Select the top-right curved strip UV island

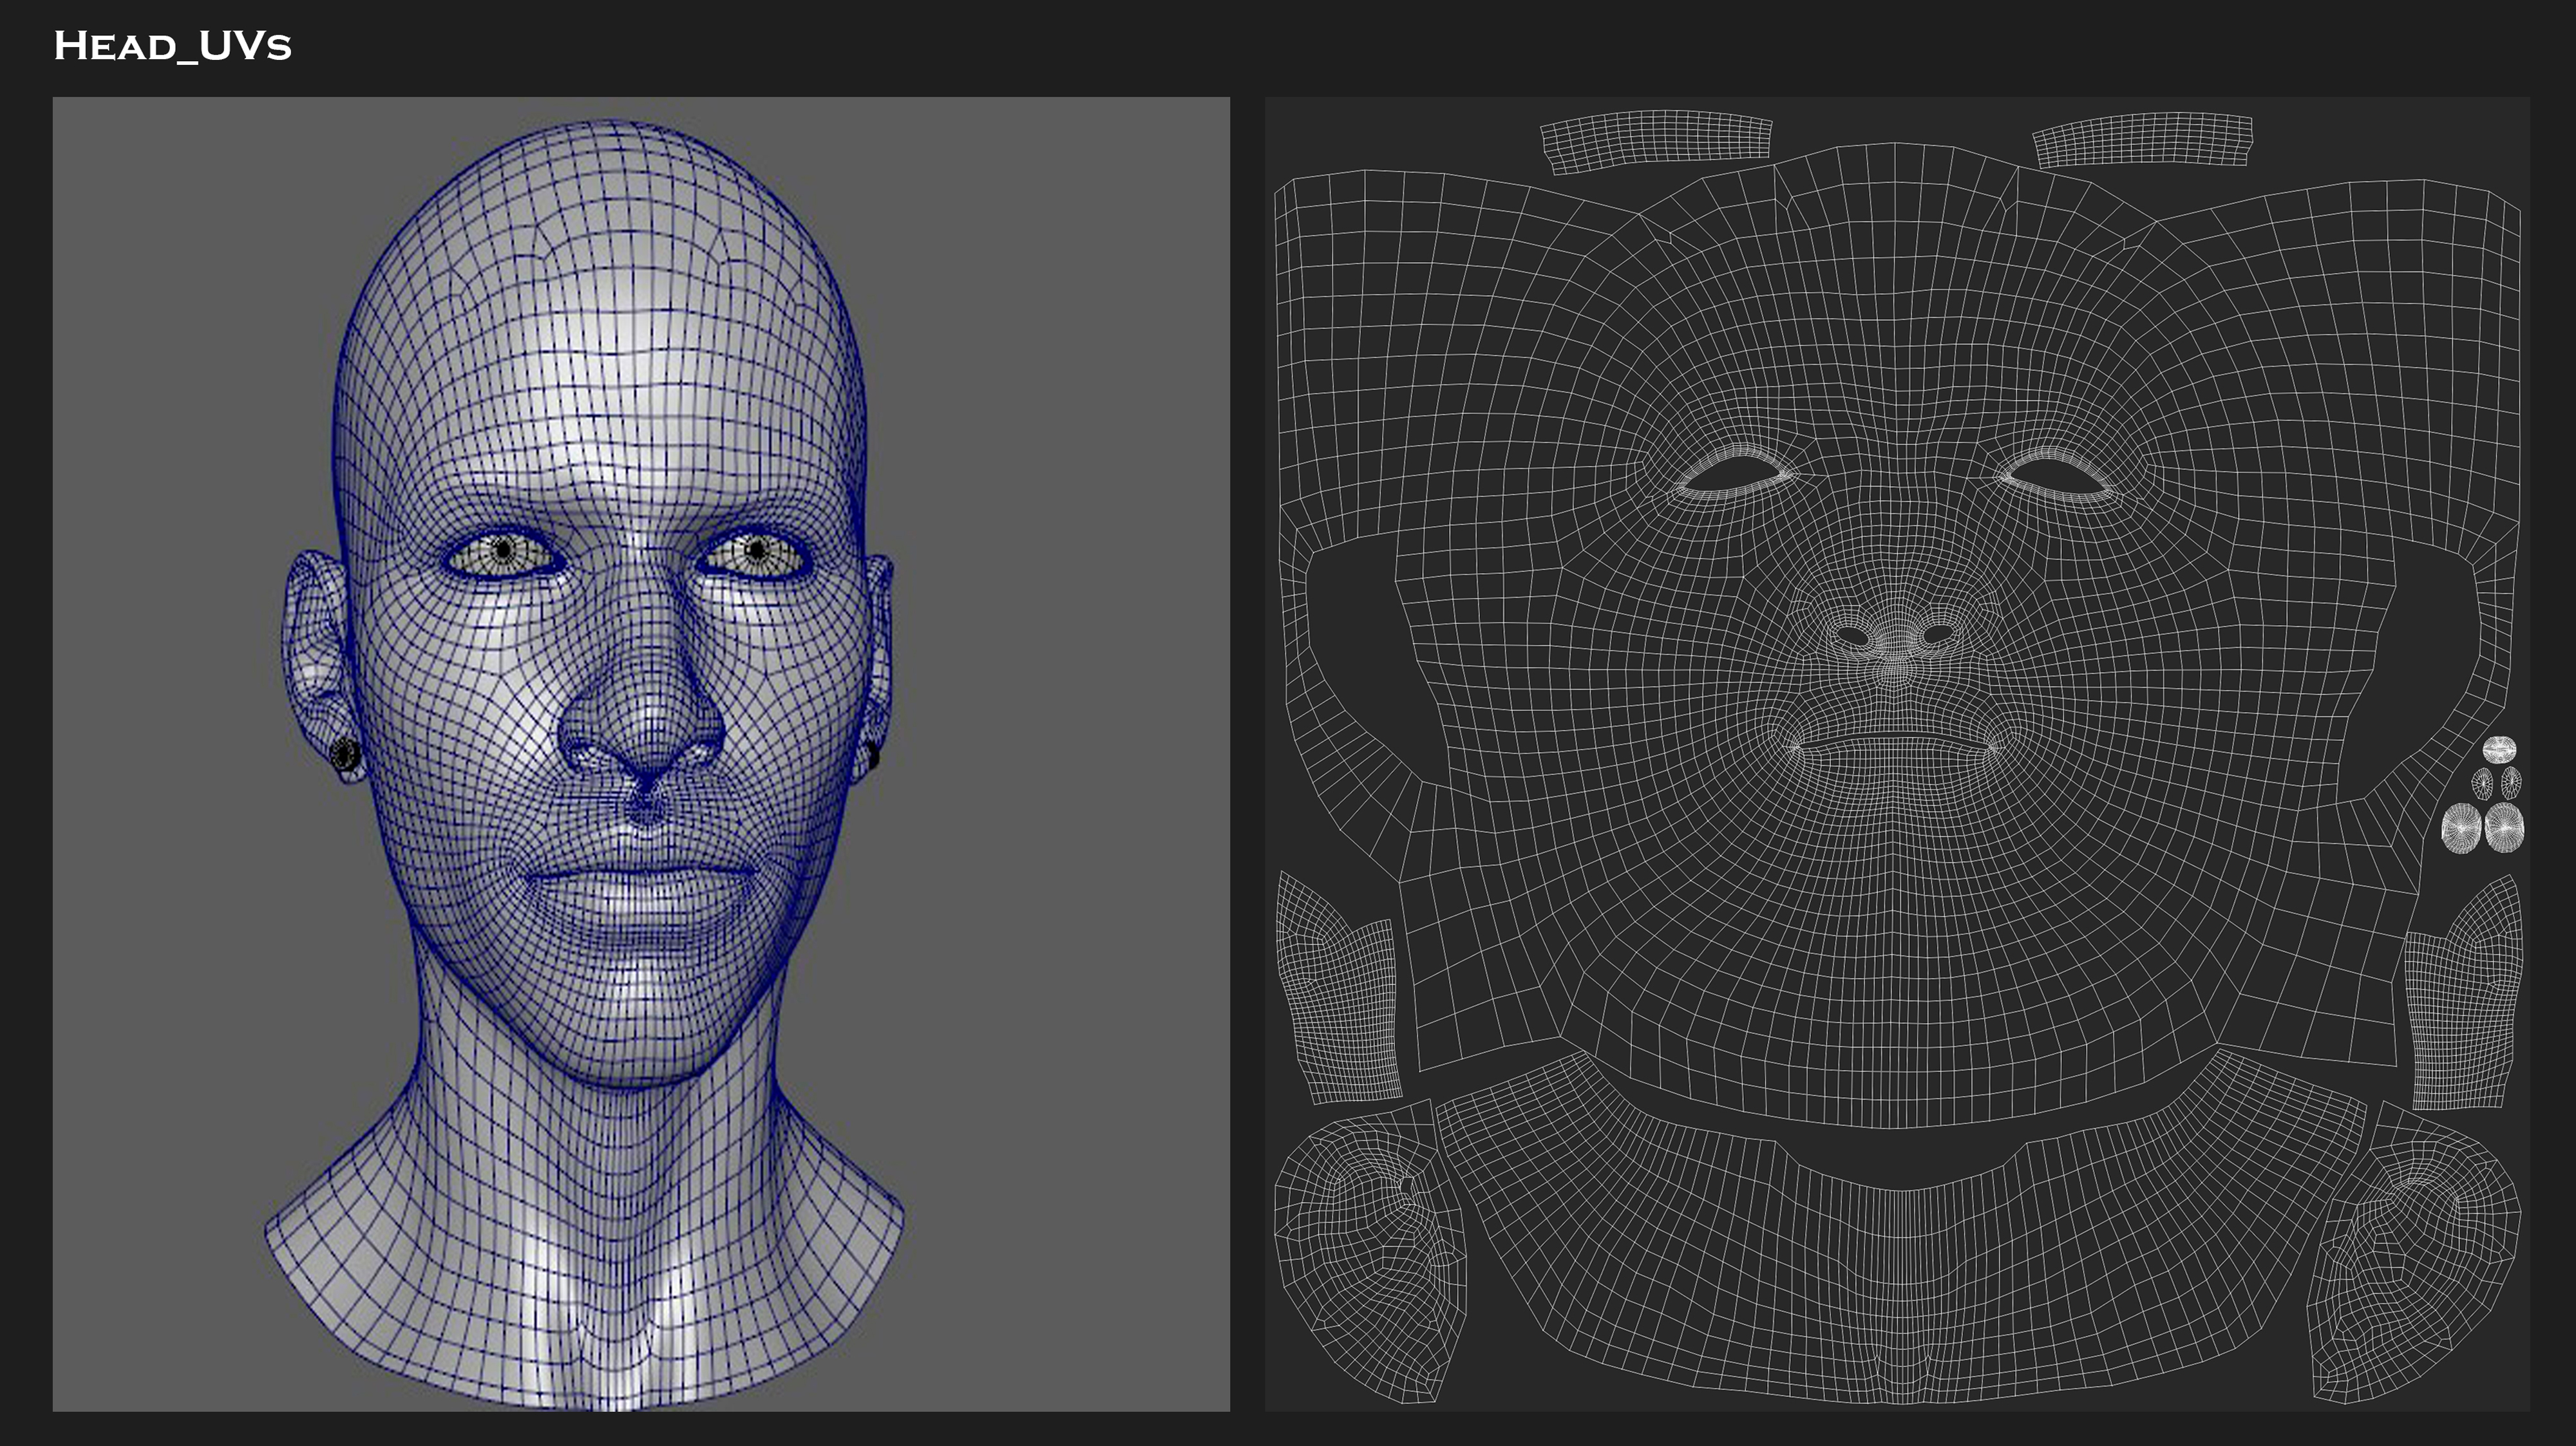(x=2142, y=140)
